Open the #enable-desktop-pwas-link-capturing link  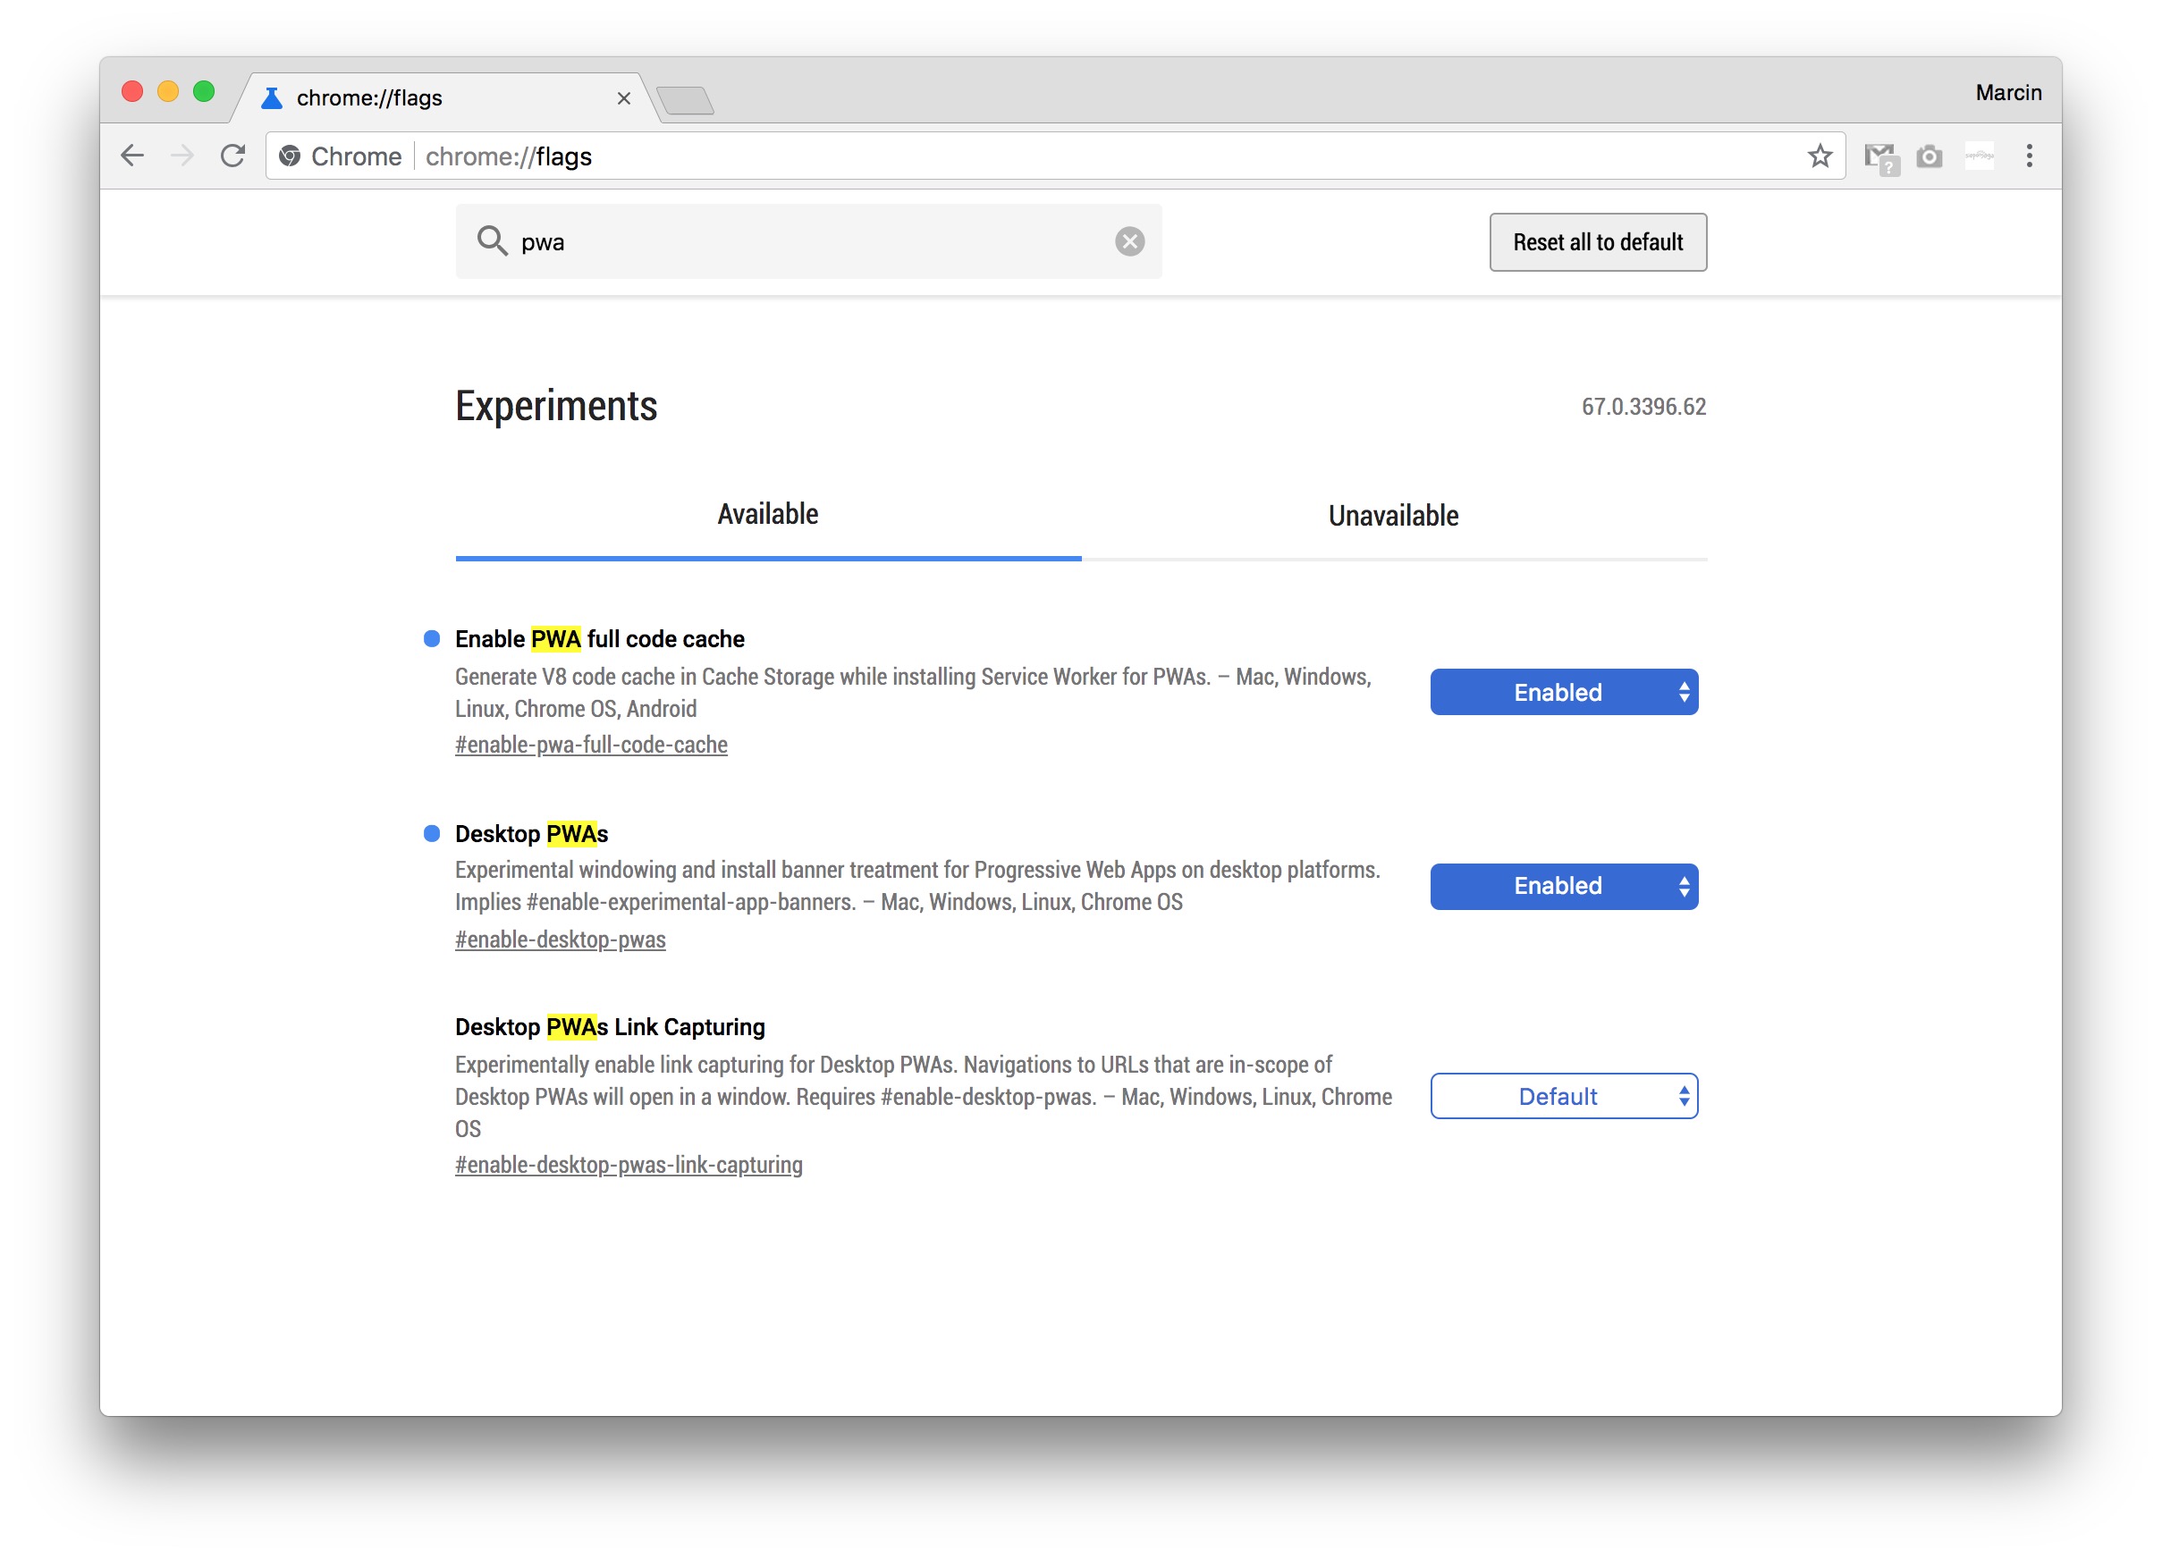click(629, 1165)
